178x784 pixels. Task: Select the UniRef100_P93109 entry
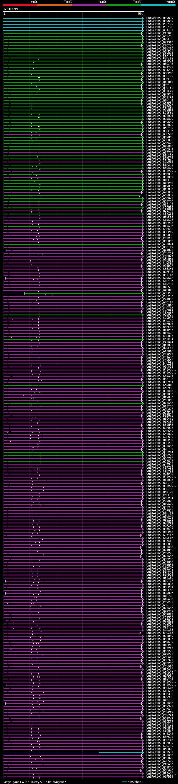(159, 24)
